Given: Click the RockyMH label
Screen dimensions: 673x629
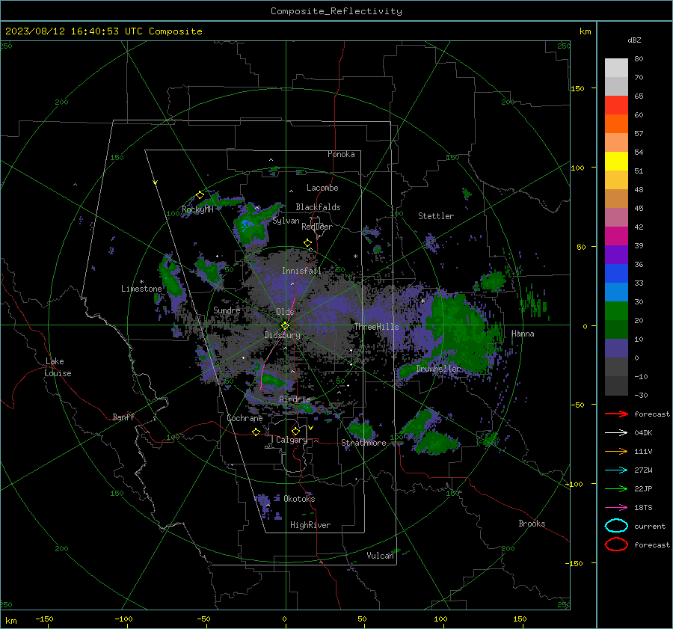Looking at the screenshot, I should coord(197,209).
